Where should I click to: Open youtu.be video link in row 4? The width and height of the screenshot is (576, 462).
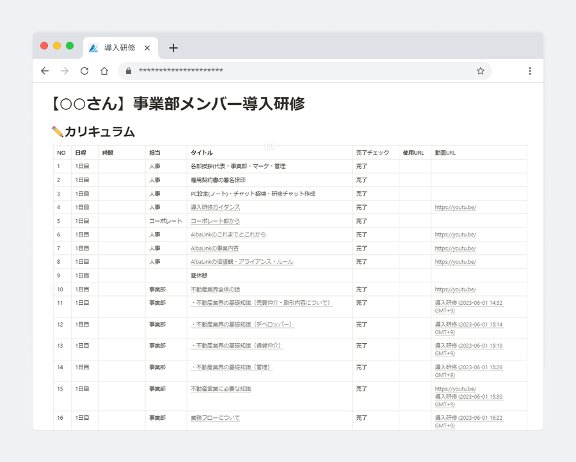[455, 208]
